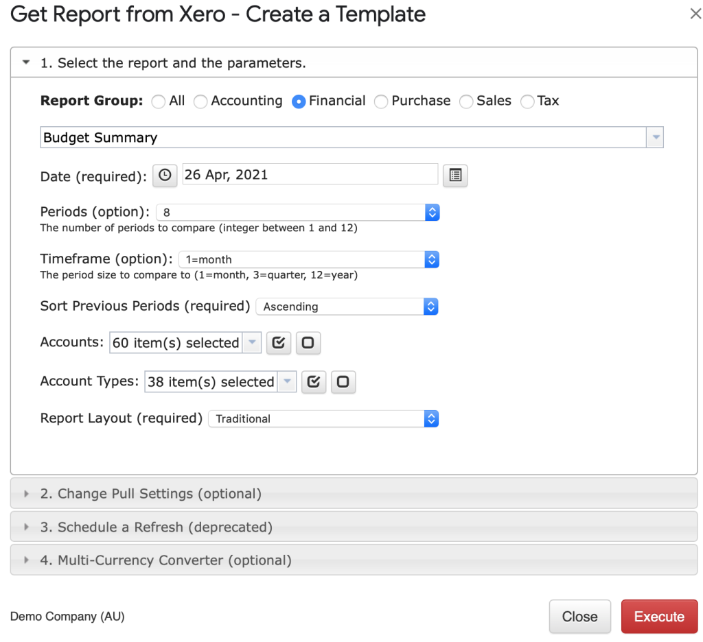703x642 pixels.
Task: Select the Tax report group radio
Action: pos(527,102)
